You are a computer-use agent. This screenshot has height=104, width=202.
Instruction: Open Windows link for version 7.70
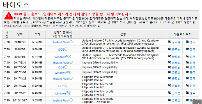click(60, 57)
